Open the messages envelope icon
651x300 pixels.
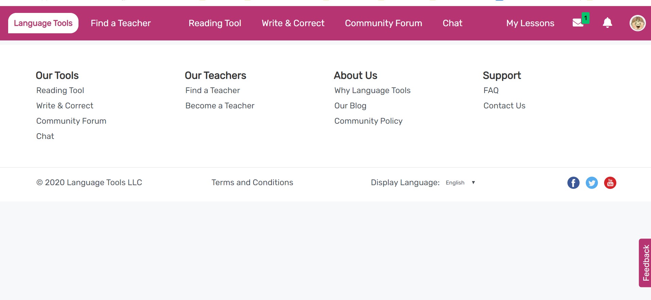pyautogui.click(x=578, y=23)
